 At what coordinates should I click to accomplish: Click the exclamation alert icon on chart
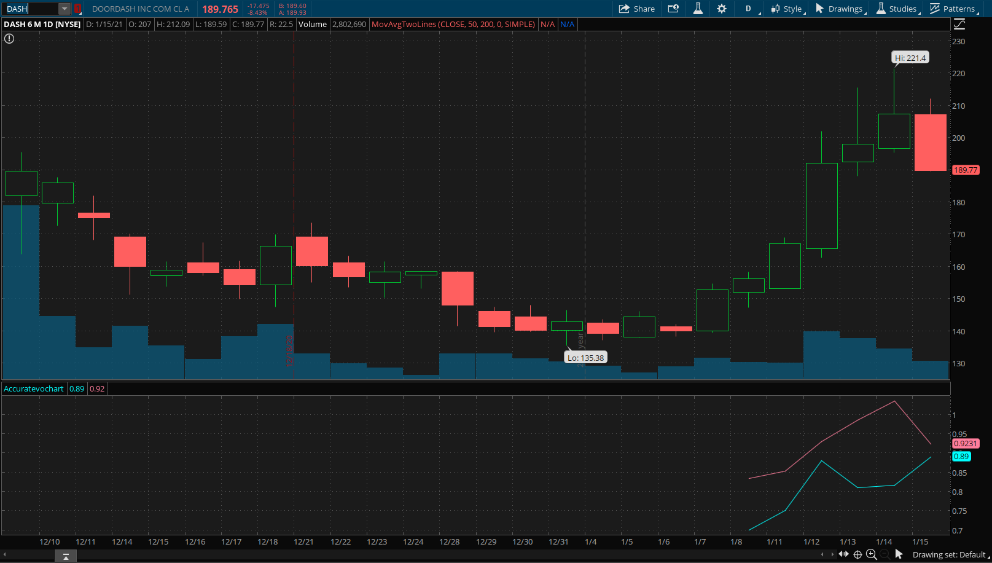(9, 38)
